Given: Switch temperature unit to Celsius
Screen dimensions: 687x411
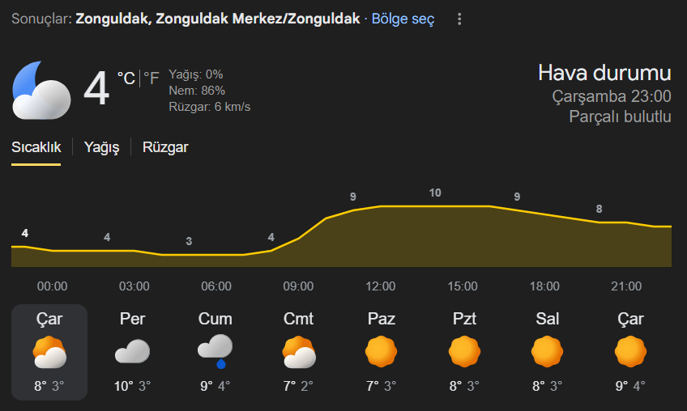Looking at the screenshot, I should (x=126, y=78).
